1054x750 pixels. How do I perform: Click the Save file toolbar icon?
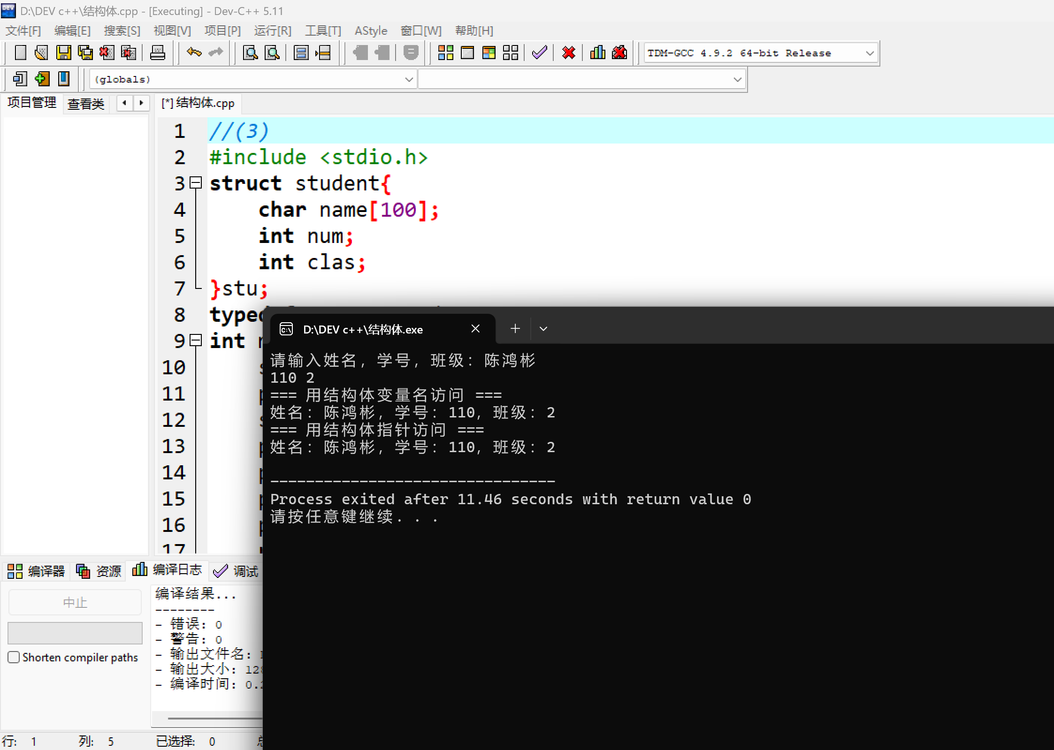click(63, 53)
